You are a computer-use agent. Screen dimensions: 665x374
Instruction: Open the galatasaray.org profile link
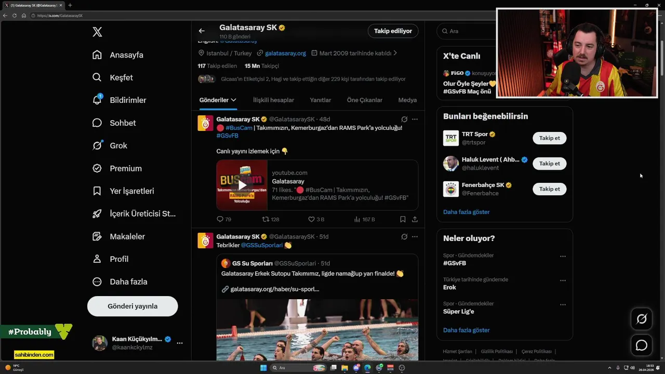[285, 53]
